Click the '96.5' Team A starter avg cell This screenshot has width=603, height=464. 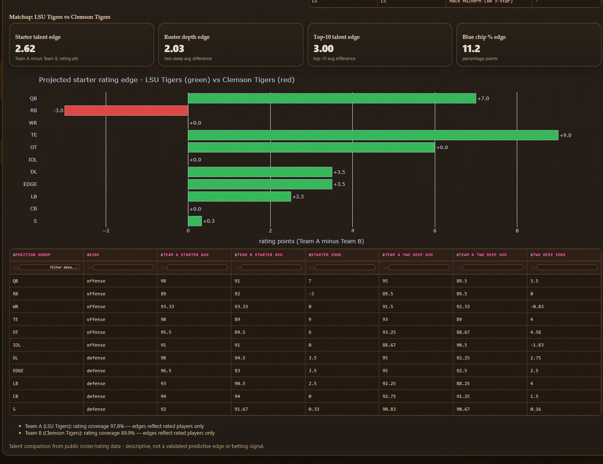tap(194, 371)
